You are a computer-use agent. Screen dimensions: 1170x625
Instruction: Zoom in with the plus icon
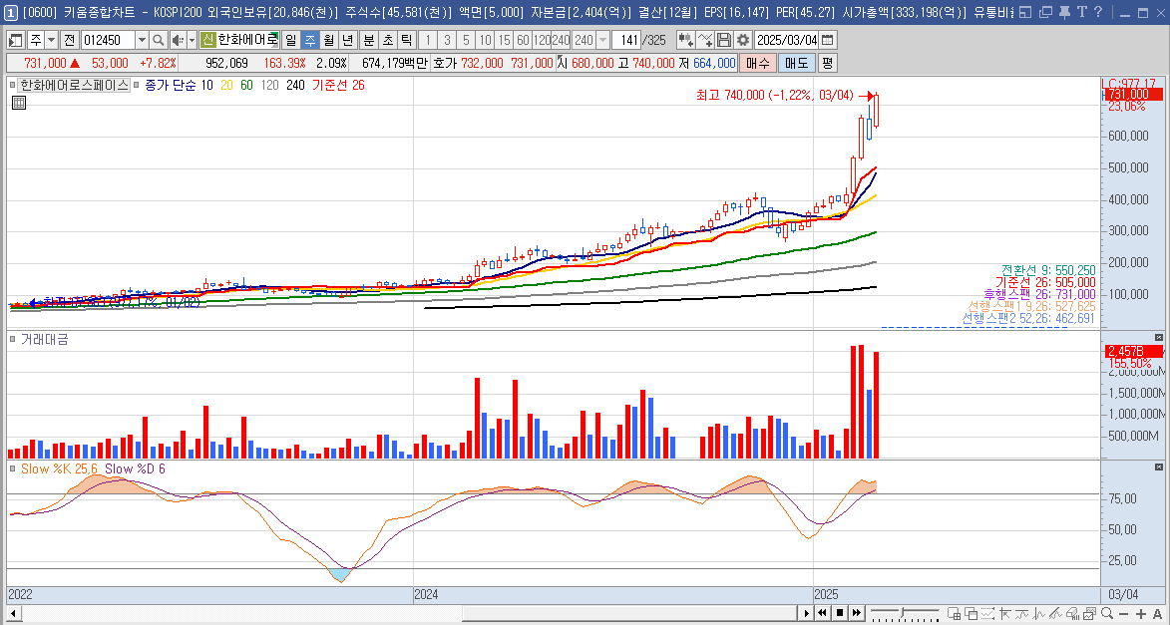tap(1141, 614)
